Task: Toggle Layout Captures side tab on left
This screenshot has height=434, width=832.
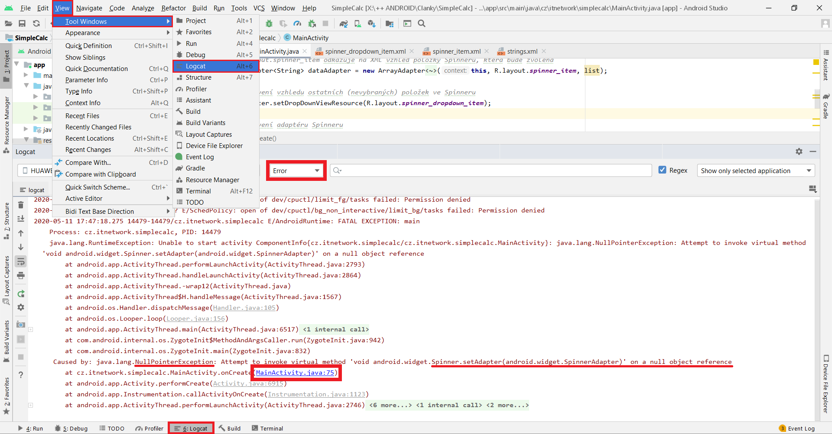Action: [6, 280]
